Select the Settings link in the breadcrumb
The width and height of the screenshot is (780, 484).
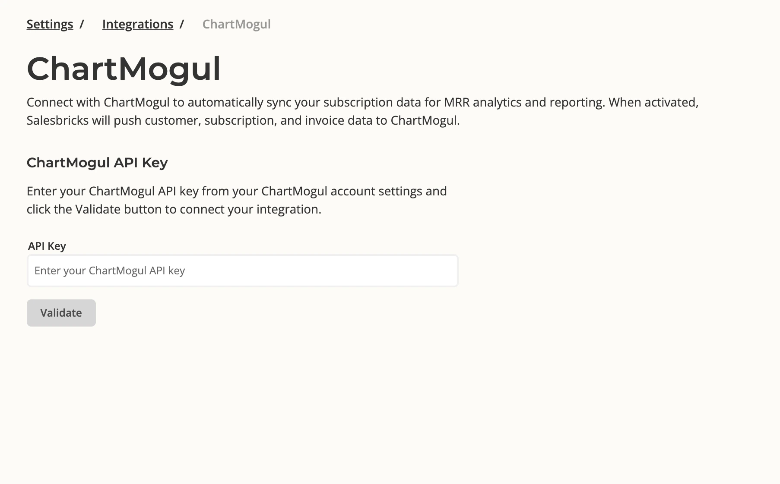[49, 24]
